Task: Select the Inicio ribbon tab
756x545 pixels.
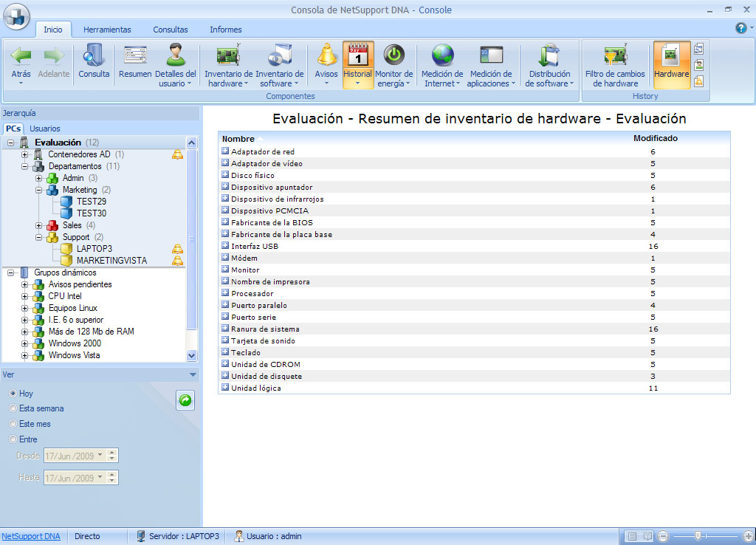Action: pyautogui.click(x=53, y=30)
